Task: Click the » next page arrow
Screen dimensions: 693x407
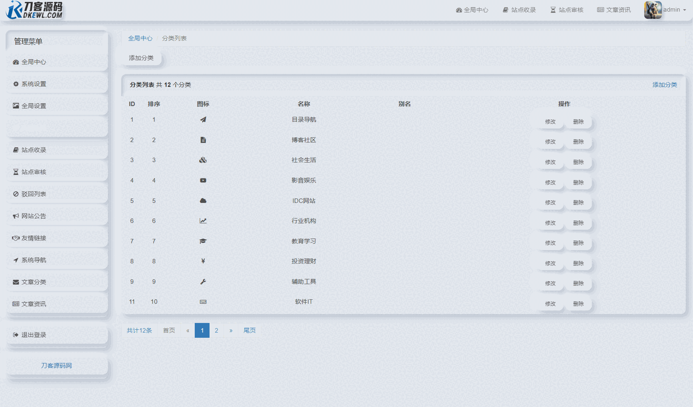Action: [231, 331]
